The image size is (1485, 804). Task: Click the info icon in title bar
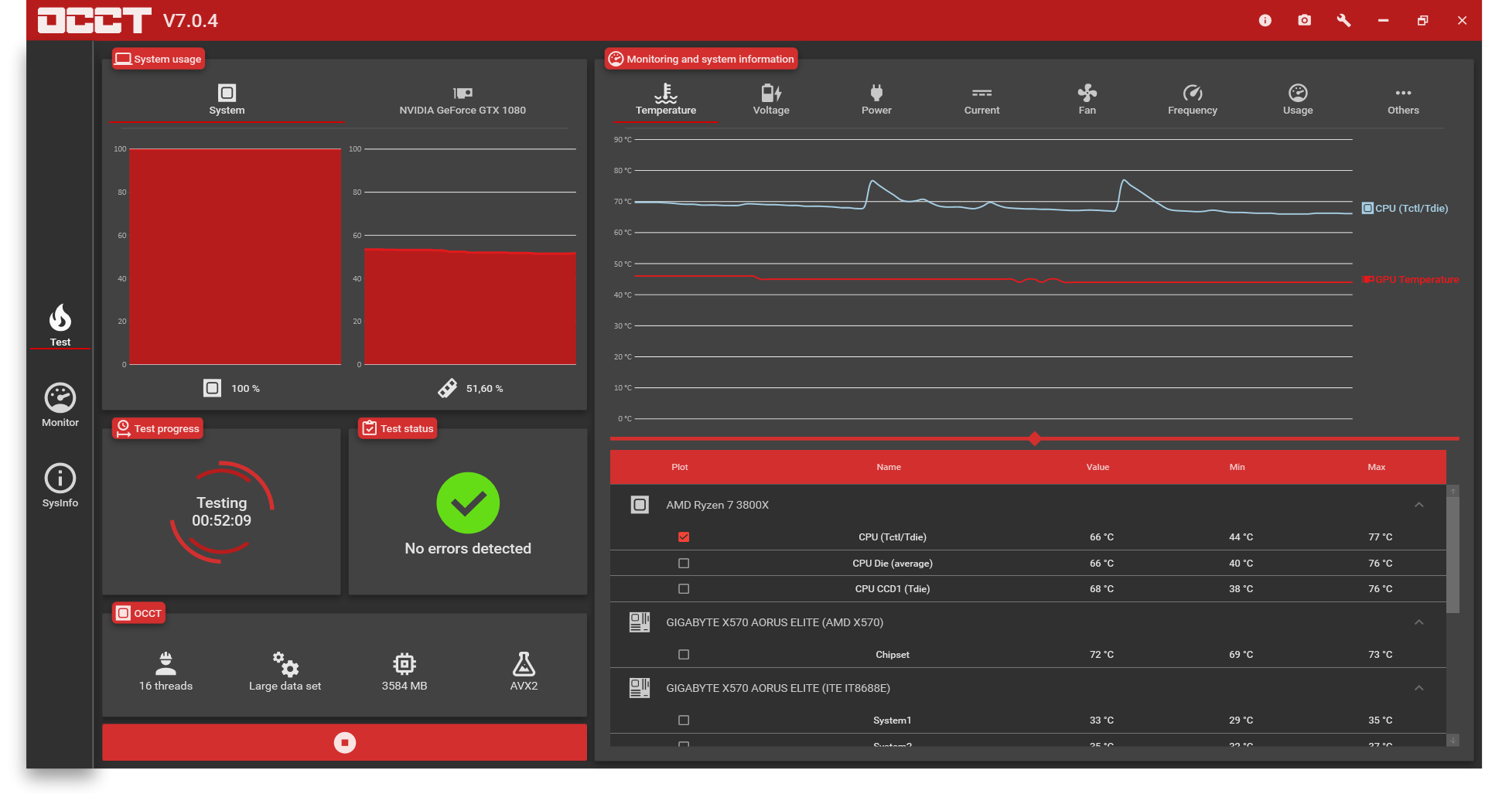pos(1265,20)
